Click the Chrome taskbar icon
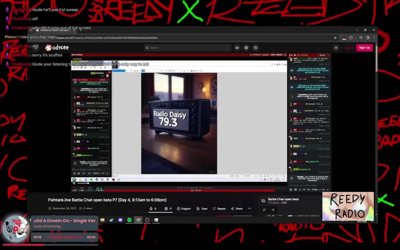 (x=138, y=220)
